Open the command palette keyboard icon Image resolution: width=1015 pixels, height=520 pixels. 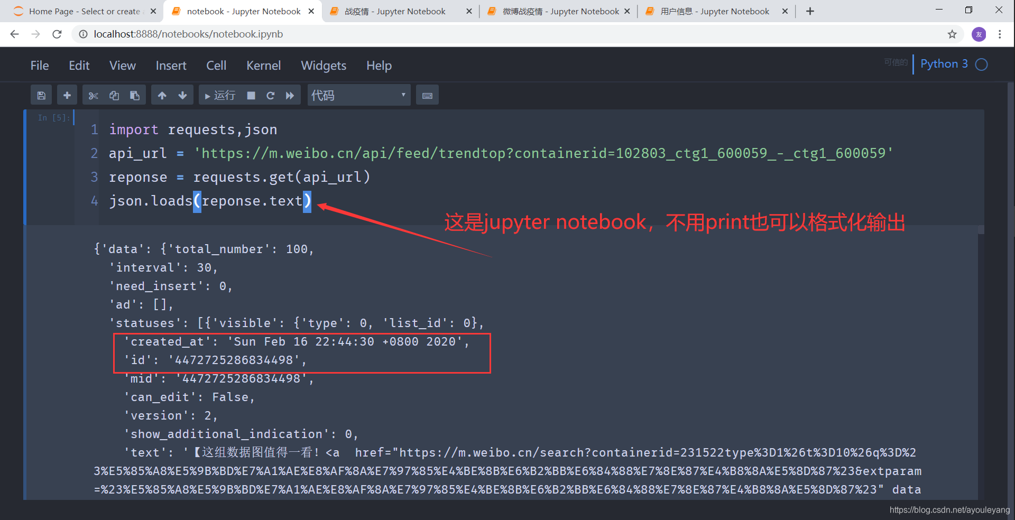427,96
